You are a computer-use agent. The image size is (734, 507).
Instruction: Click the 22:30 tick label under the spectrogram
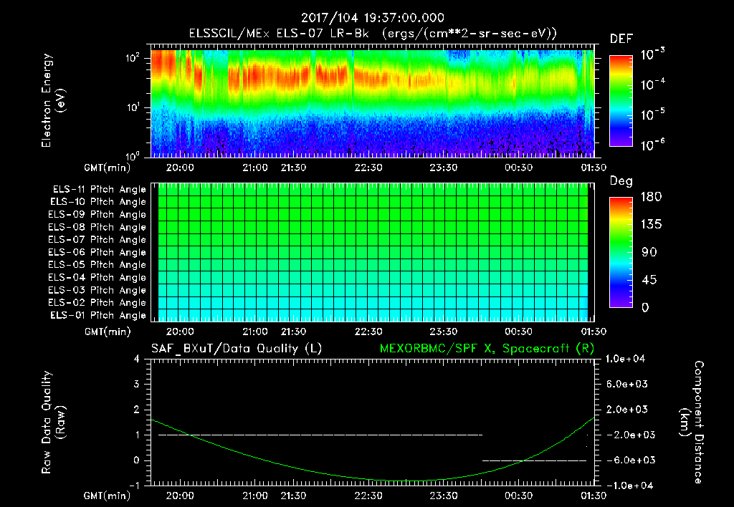click(x=368, y=168)
